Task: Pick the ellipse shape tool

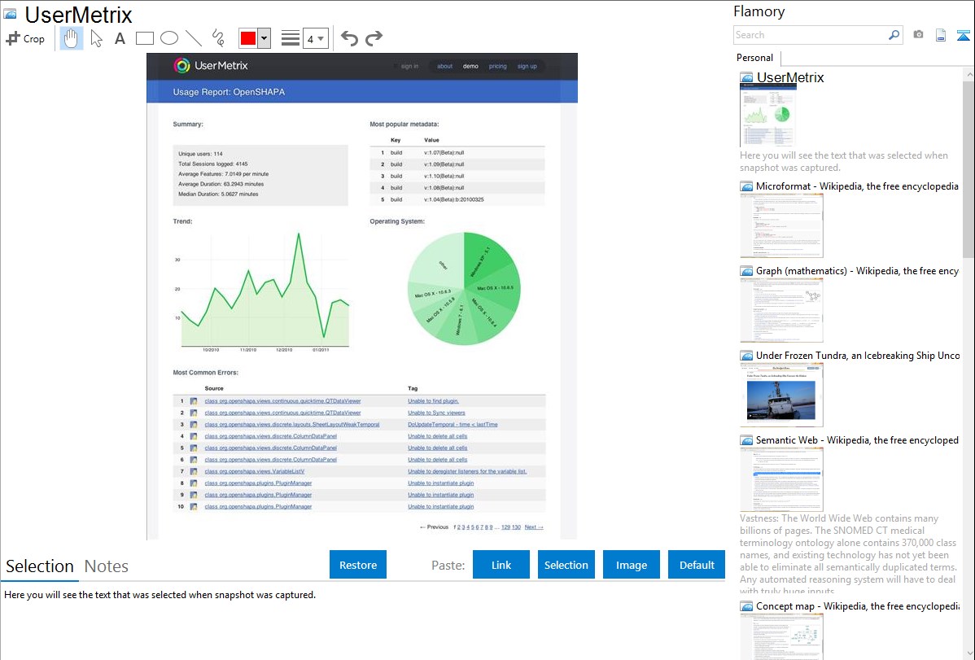Action: click(x=168, y=38)
